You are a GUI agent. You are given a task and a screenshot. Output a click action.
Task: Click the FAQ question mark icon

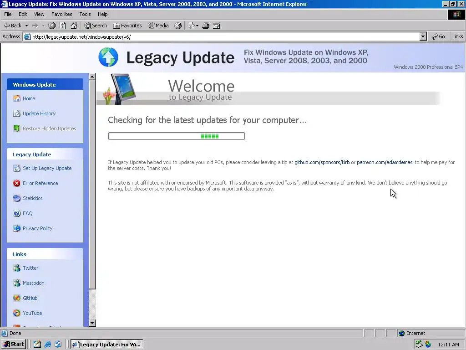click(x=17, y=213)
